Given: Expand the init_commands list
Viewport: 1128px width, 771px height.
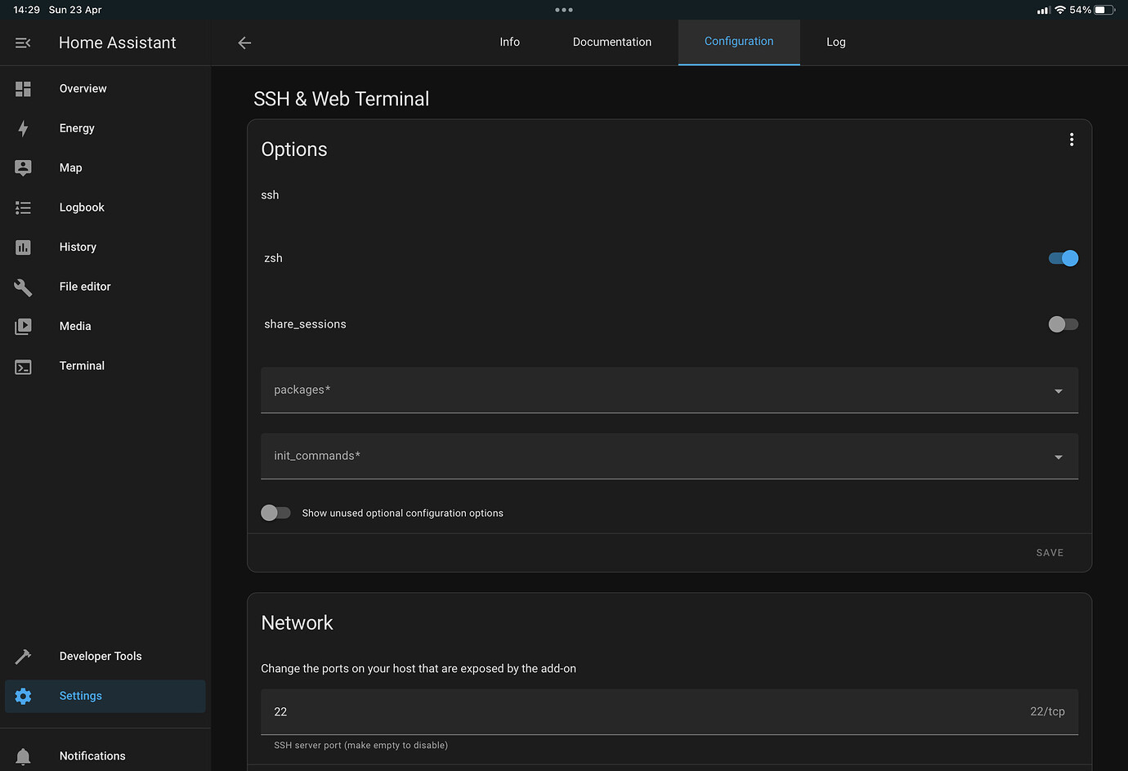Looking at the screenshot, I should [1058, 457].
